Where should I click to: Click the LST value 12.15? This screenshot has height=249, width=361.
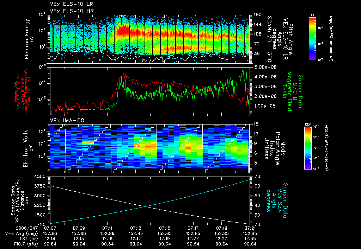pos(79,239)
